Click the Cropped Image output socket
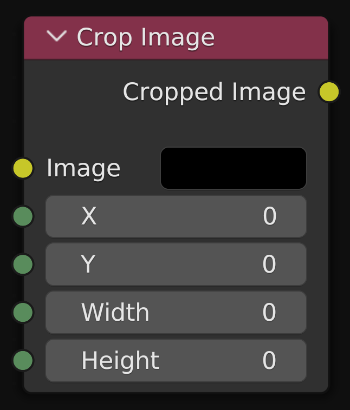This screenshot has width=350, height=410. point(329,92)
